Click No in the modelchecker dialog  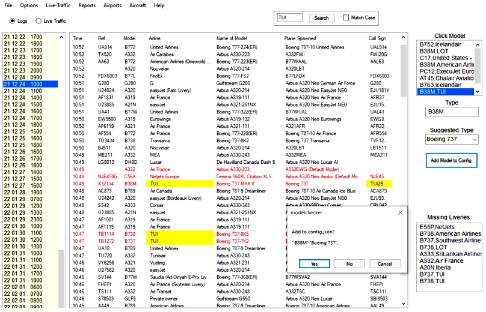(x=349, y=264)
